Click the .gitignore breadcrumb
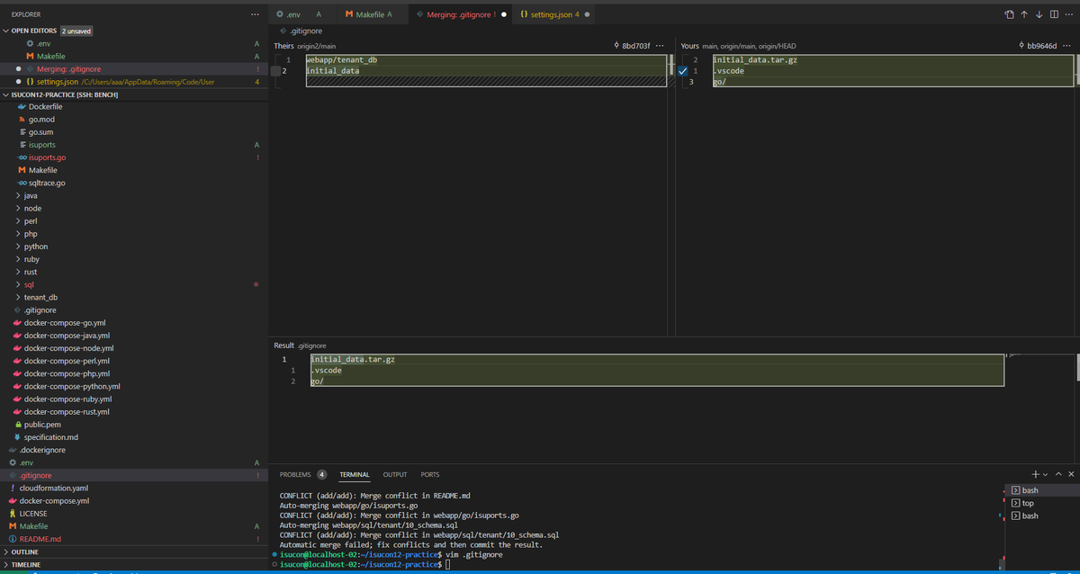 (x=307, y=31)
